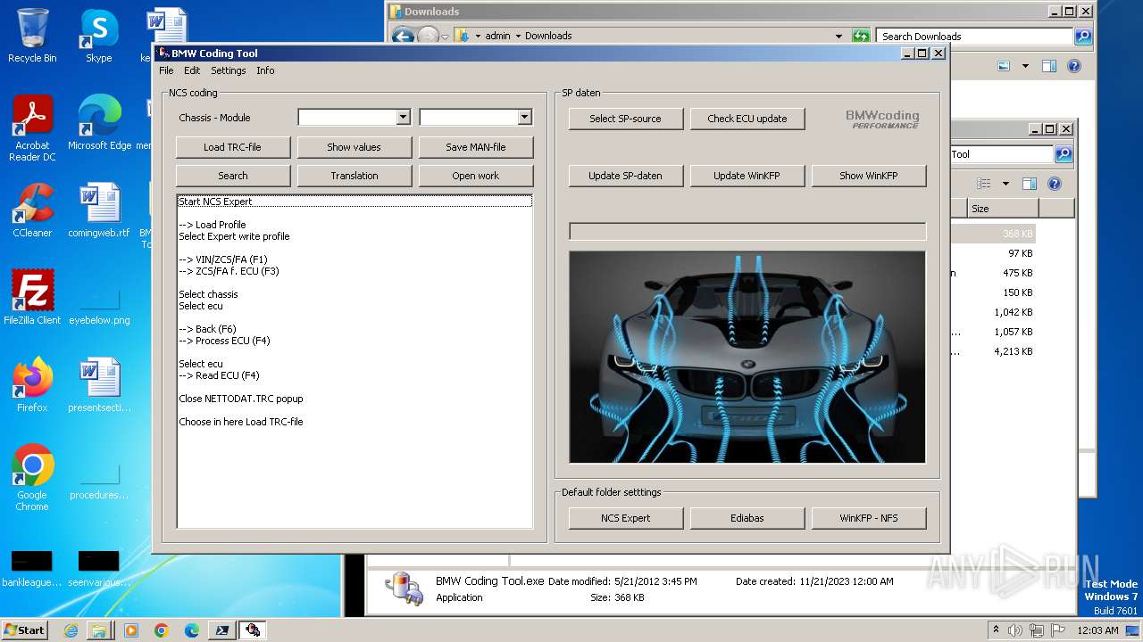Click Search Downloads input field
Screen dimensions: 1143x642
pos(975,37)
